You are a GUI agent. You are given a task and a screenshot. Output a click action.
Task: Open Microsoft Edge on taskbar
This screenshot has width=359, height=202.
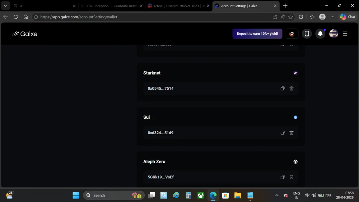tap(213, 196)
